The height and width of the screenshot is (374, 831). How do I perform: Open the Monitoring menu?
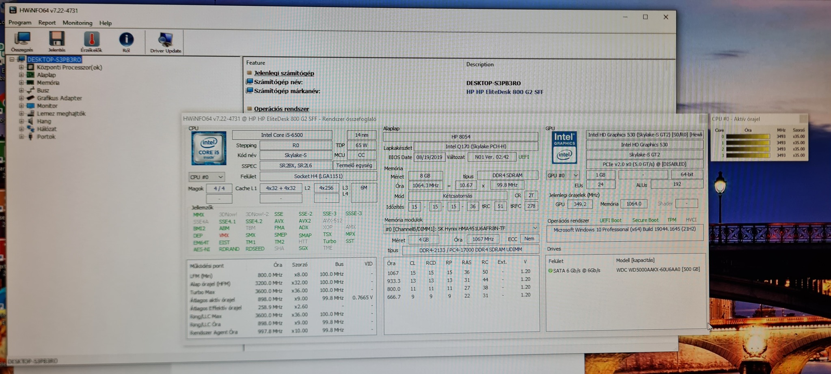[78, 23]
